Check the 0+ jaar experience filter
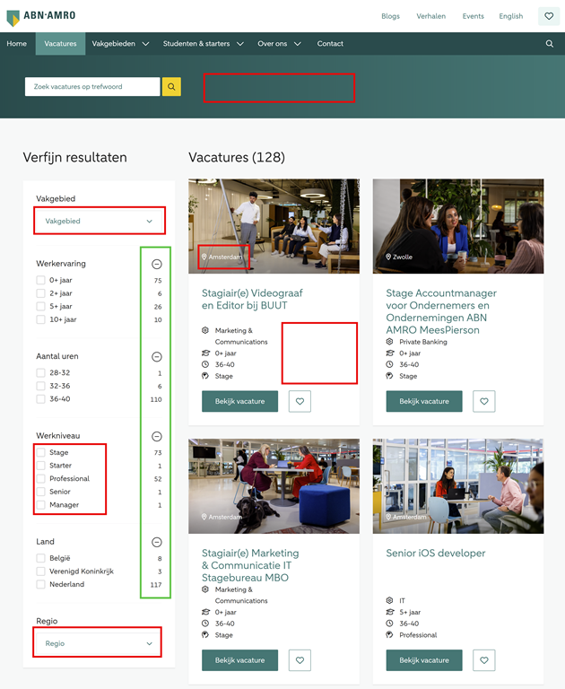 [x=40, y=281]
